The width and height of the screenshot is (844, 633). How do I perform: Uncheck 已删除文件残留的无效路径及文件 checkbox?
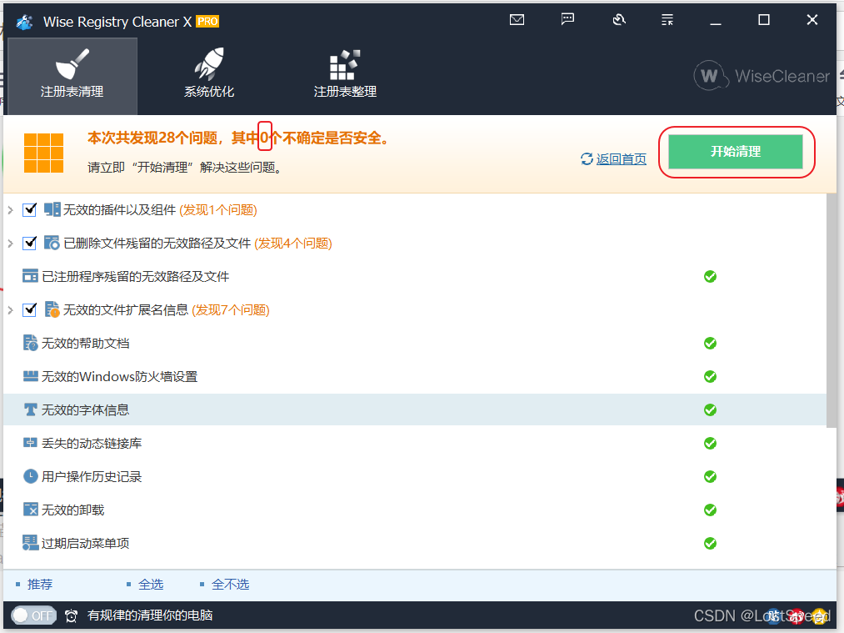30,243
